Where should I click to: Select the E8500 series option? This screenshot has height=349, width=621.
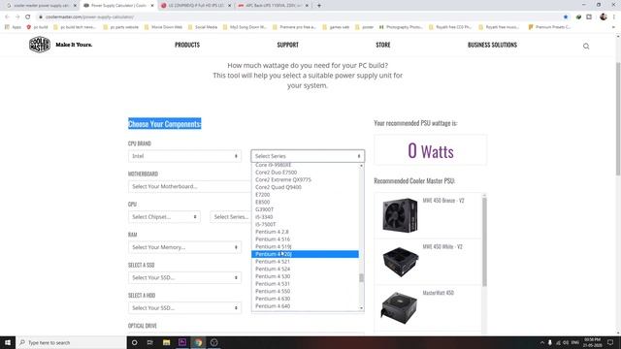(x=305, y=202)
